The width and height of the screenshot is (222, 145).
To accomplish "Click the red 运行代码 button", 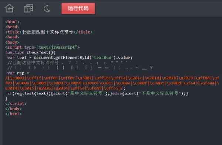I will 78,8.
